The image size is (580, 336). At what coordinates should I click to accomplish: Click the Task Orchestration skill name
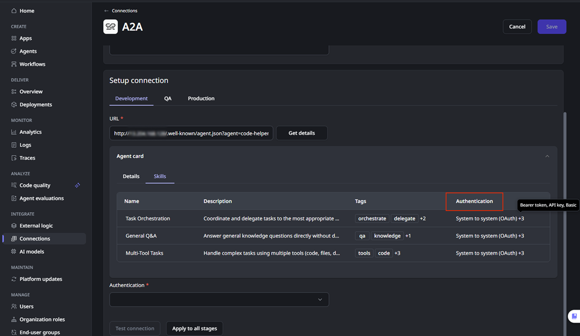pyautogui.click(x=148, y=218)
